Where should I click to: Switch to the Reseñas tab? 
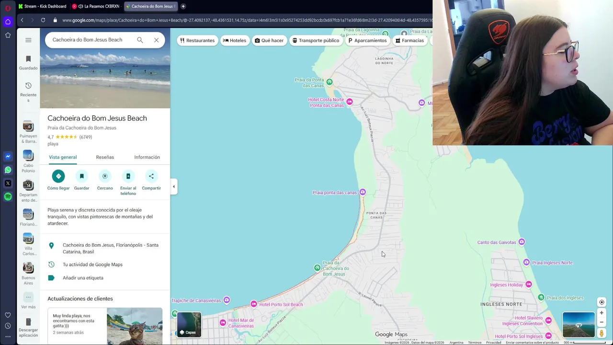[x=105, y=157]
